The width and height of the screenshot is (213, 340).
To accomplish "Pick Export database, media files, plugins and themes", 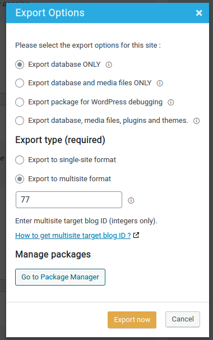I will [x=20, y=121].
